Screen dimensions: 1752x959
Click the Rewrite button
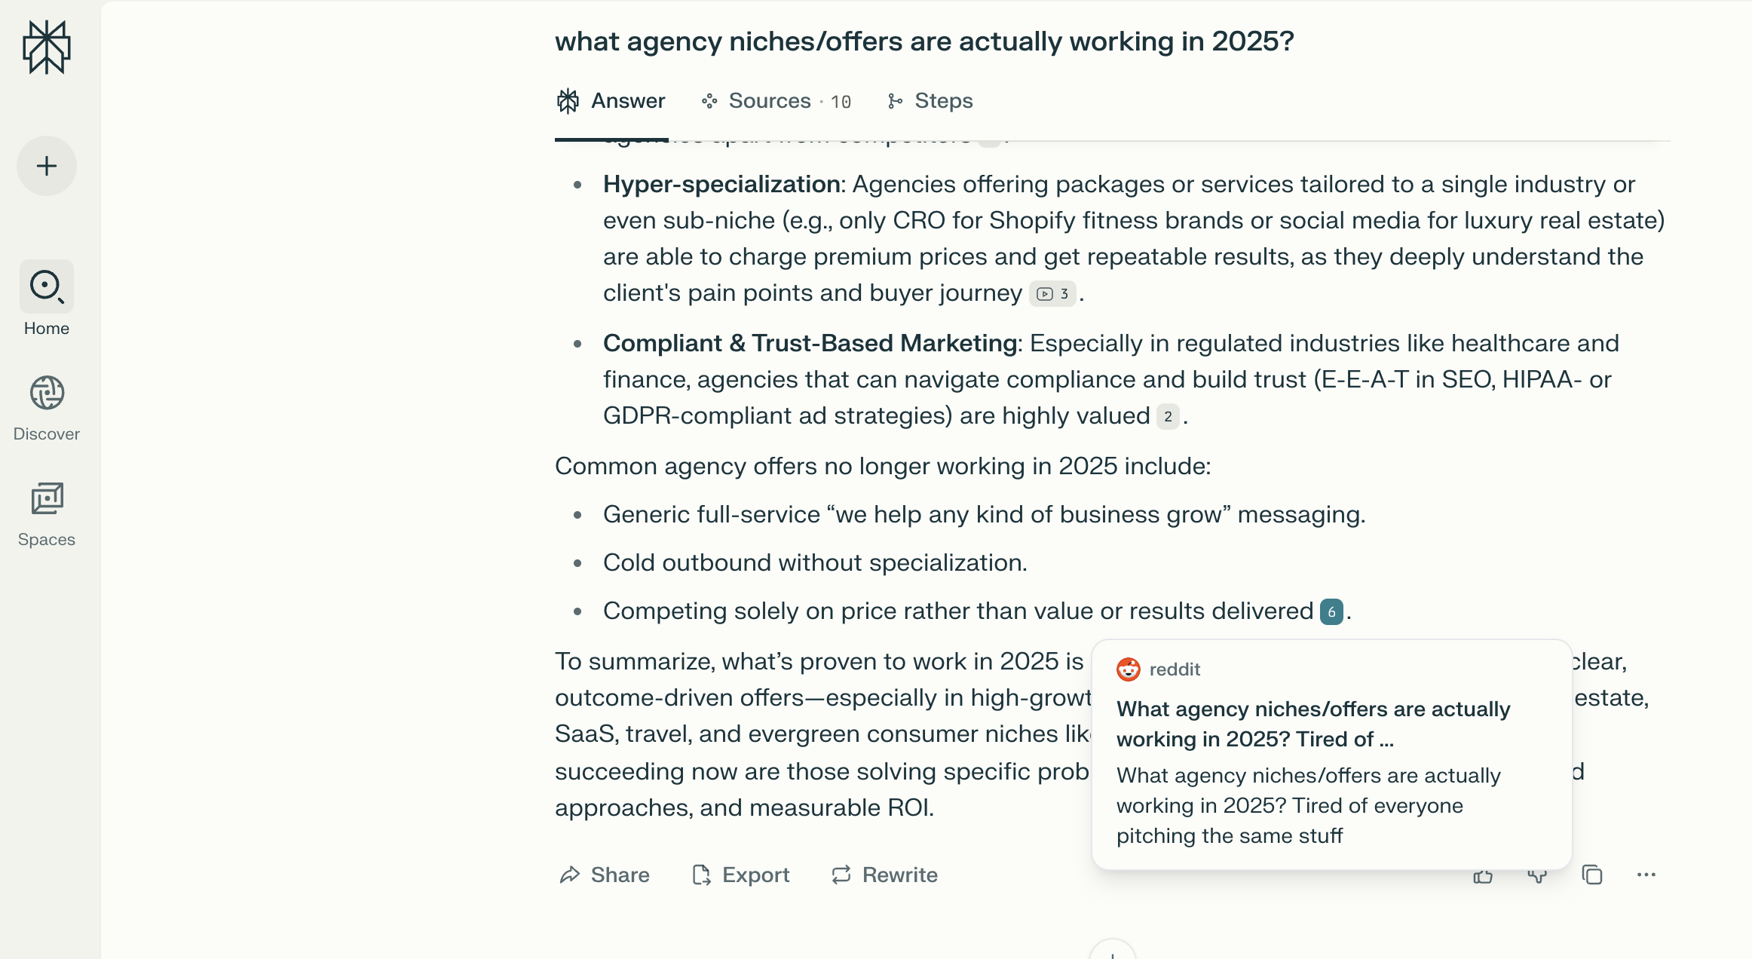pos(884,875)
